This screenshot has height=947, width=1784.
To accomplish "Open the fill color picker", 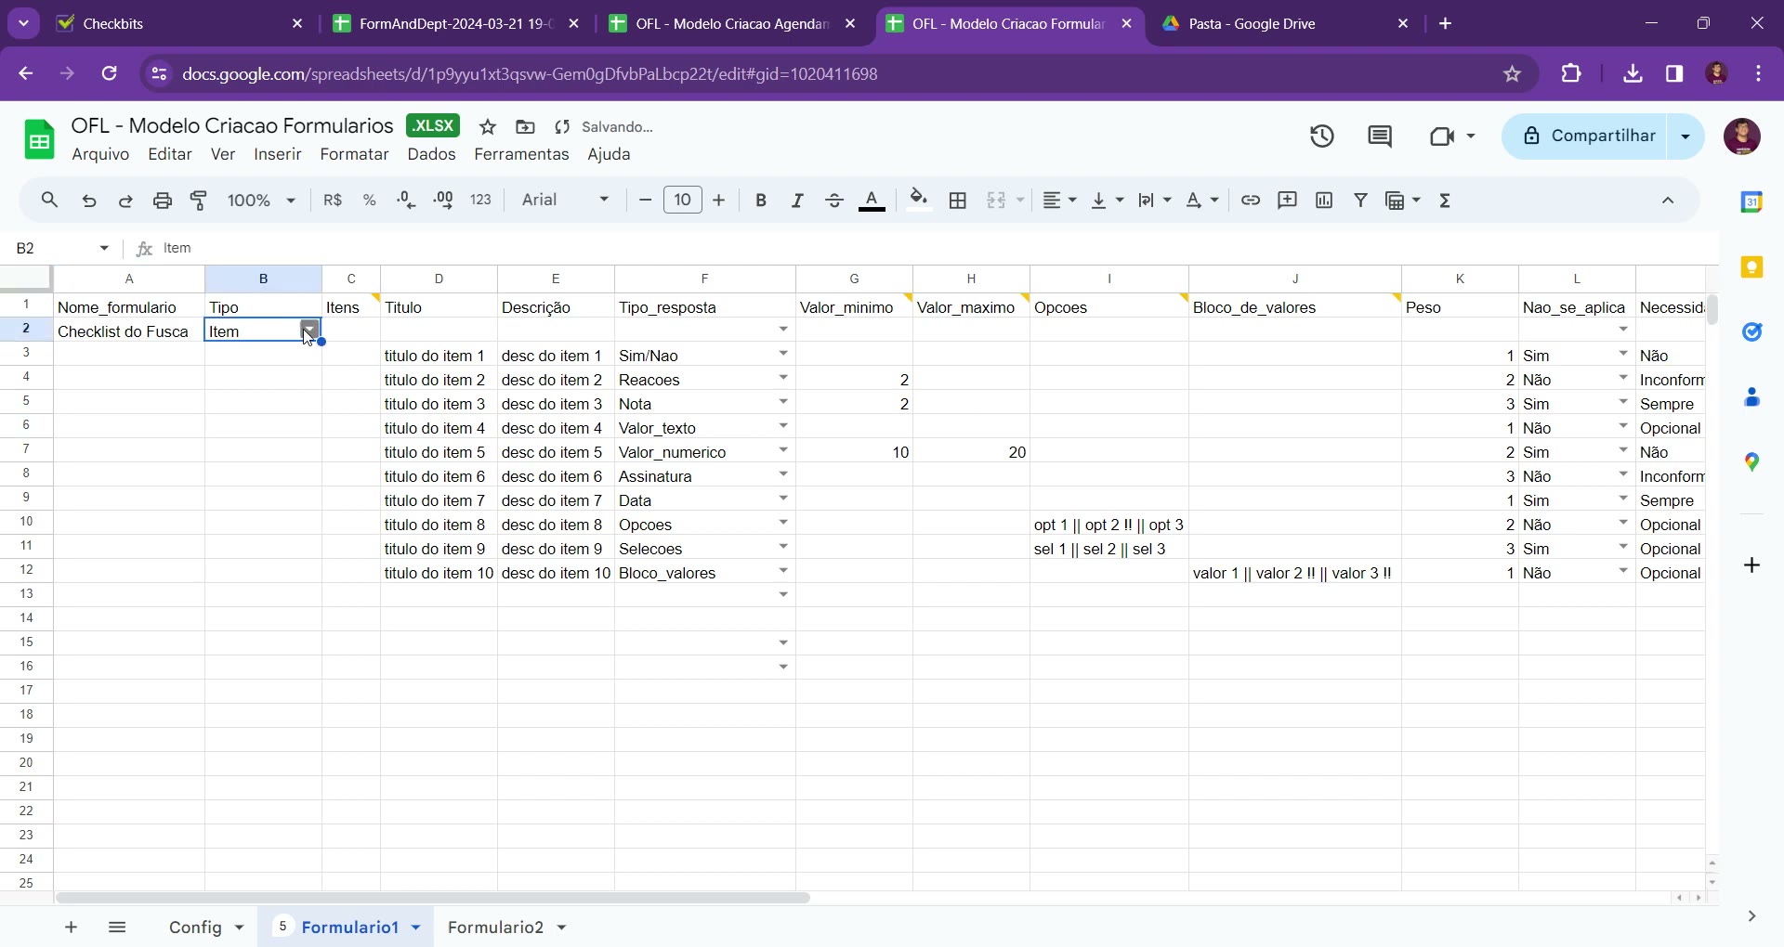I will (x=919, y=200).
